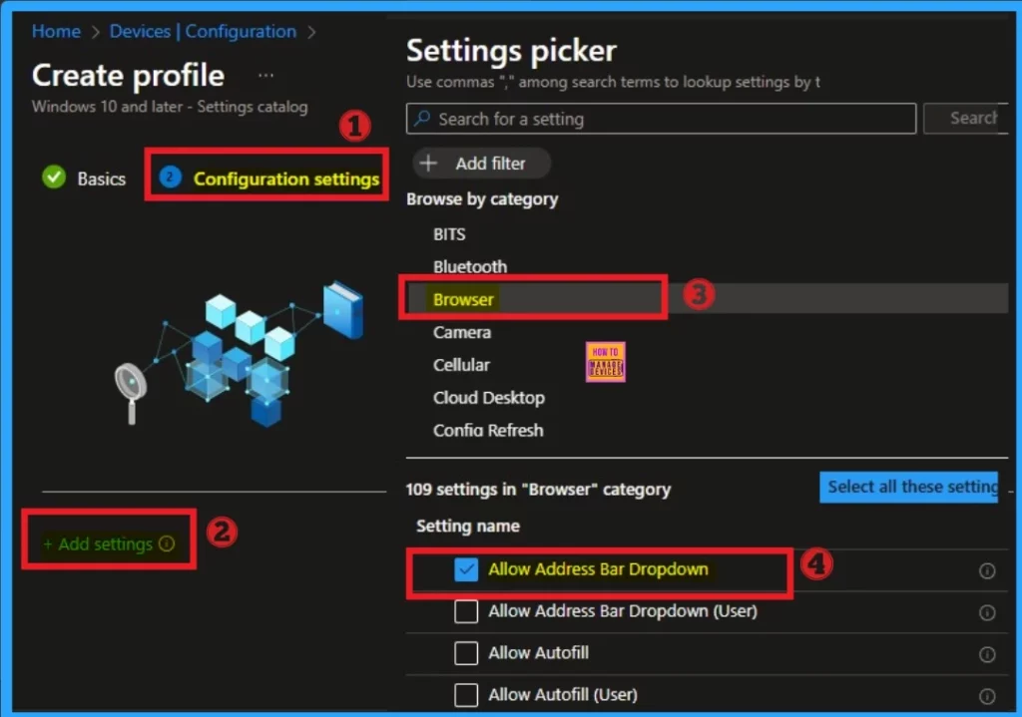The image size is (1022, 717).
Task: Click the info icon beside Add settings
Action: click(x=167, y=544)
